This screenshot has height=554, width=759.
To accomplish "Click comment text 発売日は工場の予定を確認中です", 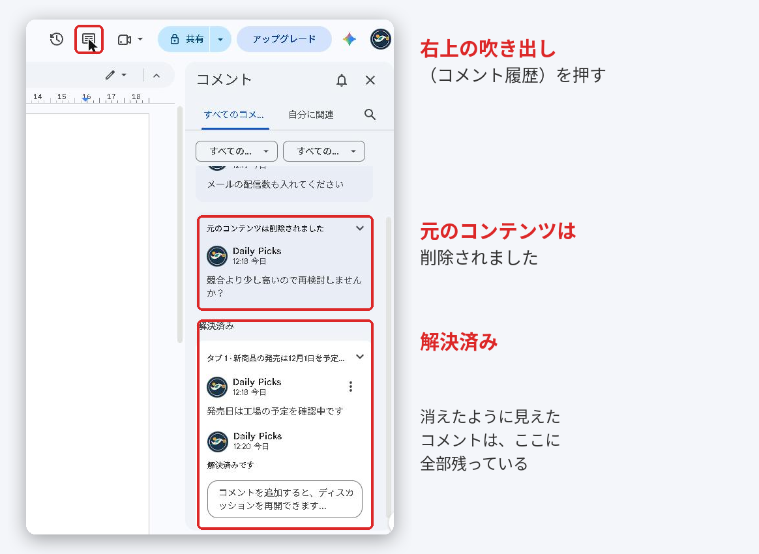I will point(275,411).
